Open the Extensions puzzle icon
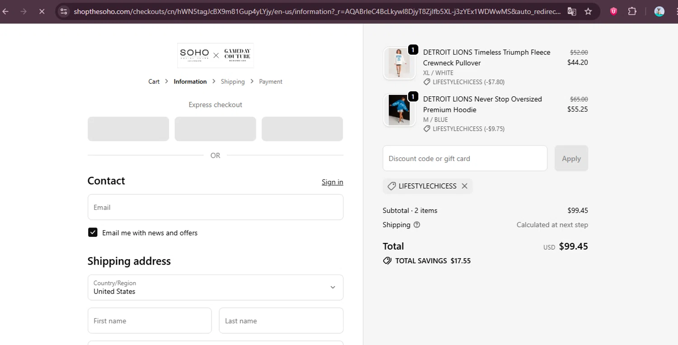678x345 pixels. coord(632,11)
